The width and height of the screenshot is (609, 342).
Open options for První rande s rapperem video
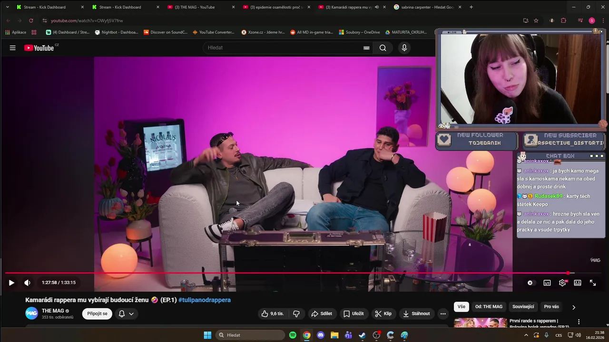coord(579,322)
